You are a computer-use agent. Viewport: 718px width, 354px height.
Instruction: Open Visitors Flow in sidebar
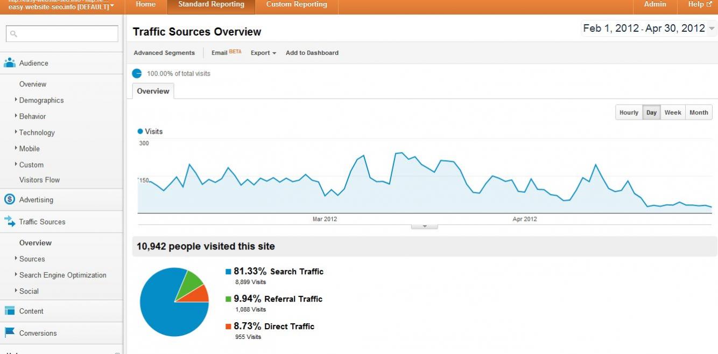[x=39, y=180]
